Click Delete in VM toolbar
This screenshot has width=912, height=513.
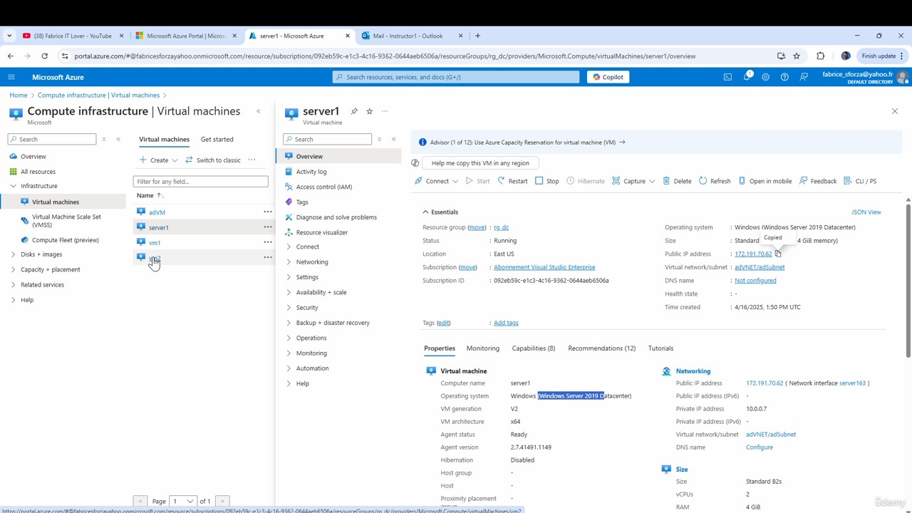pyautogui.click(x=677, y=181)
